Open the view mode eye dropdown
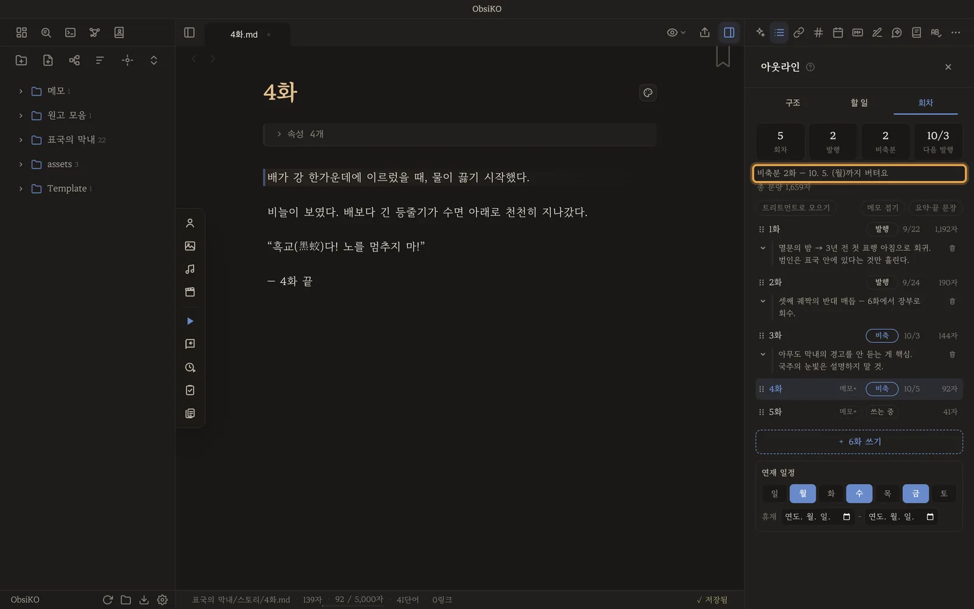 676,32
